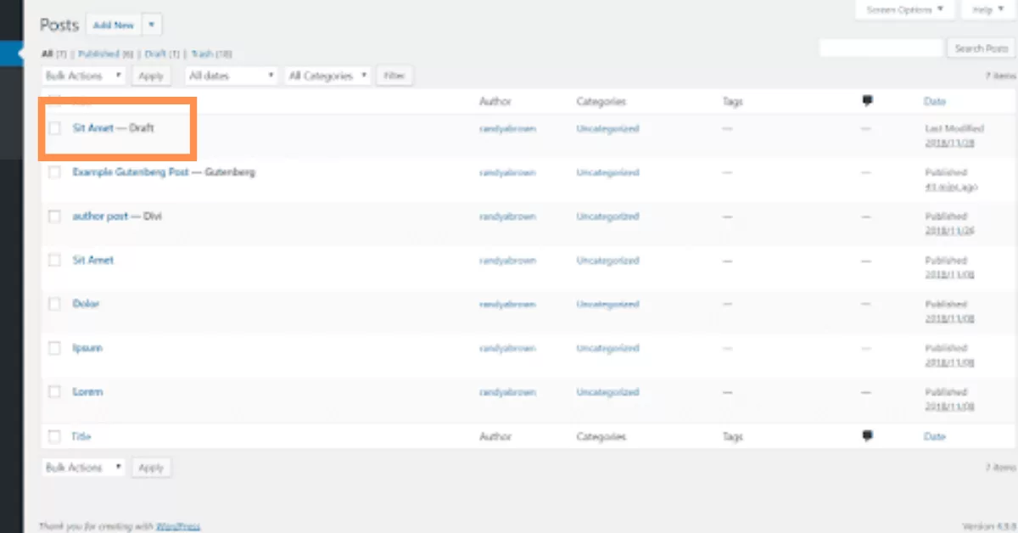The width and height of the screenshot is (1018, 533).
Task: Open the Ipsum post link
Action: click(87, 348)
